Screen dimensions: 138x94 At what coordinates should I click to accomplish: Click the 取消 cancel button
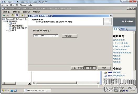[x=104, y=68]
